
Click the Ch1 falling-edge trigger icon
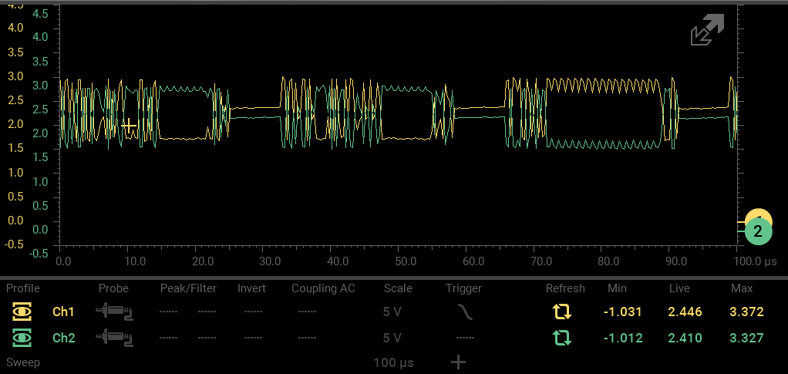(464, 312)
